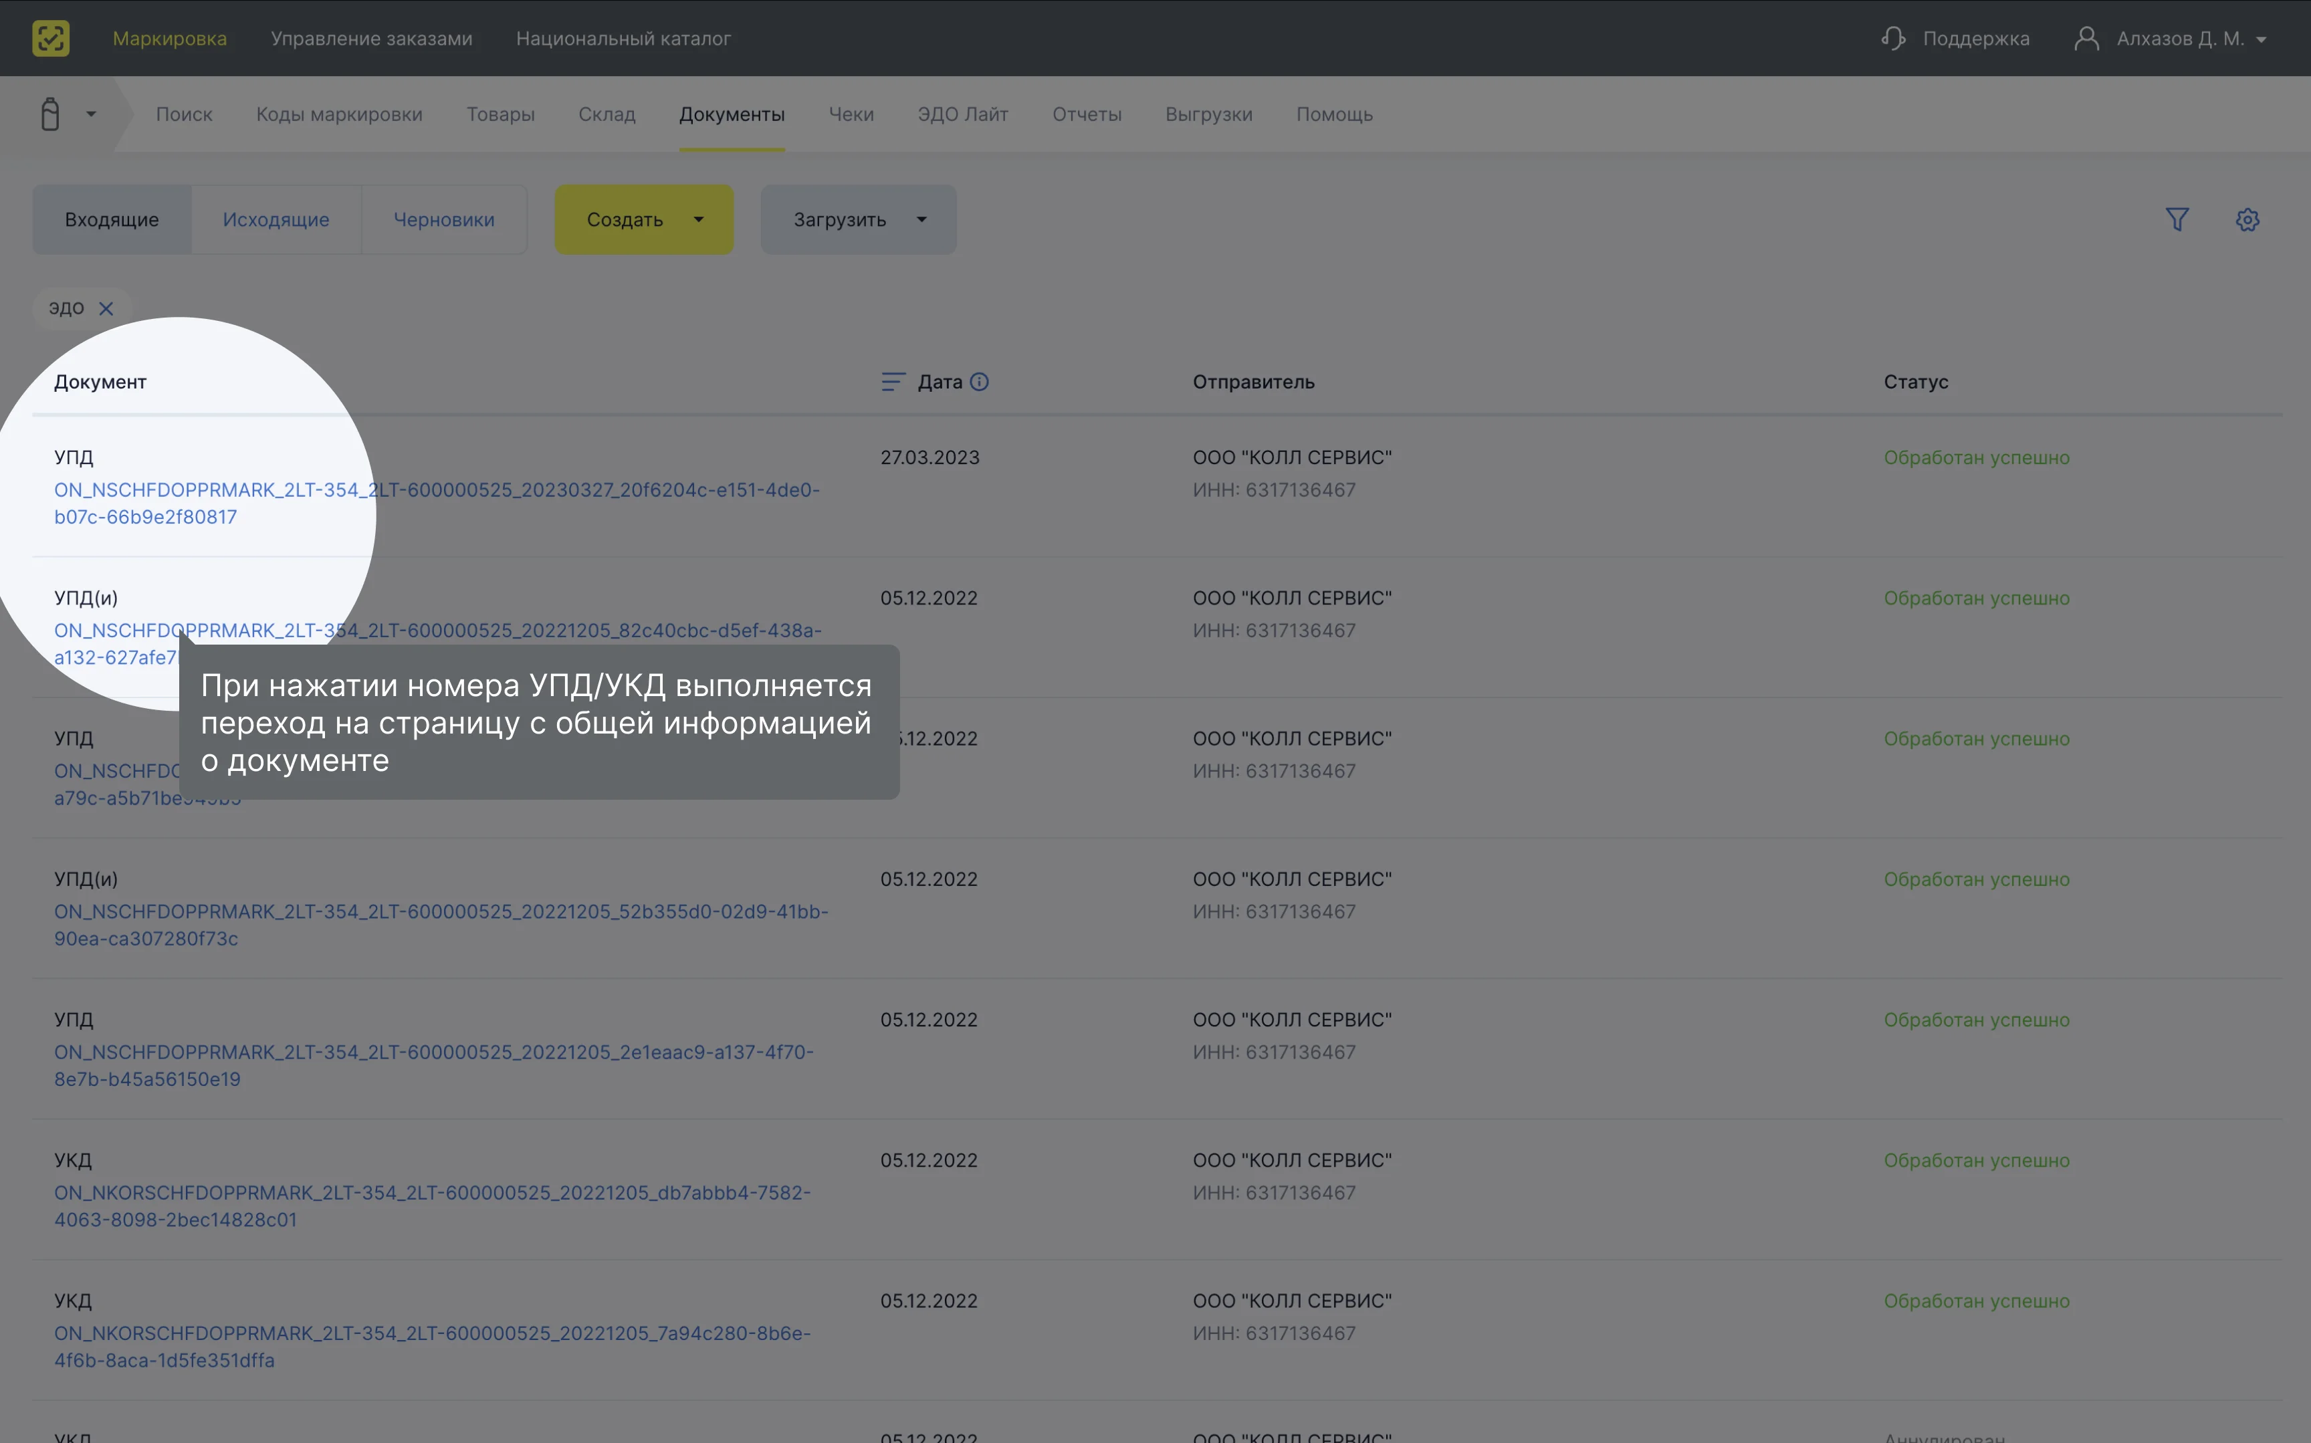The height and width of the screenshot is (1443, 2311).
Task: Select the Входящие documents tab
Action: click(x=112, y=219)
